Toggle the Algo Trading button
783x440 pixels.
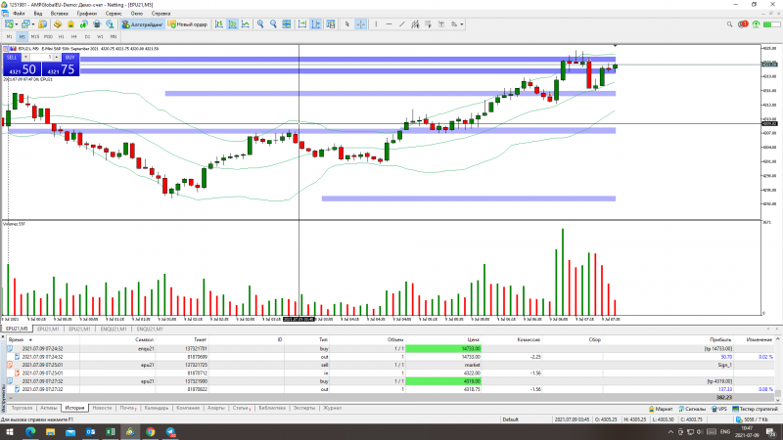(143, 23)
